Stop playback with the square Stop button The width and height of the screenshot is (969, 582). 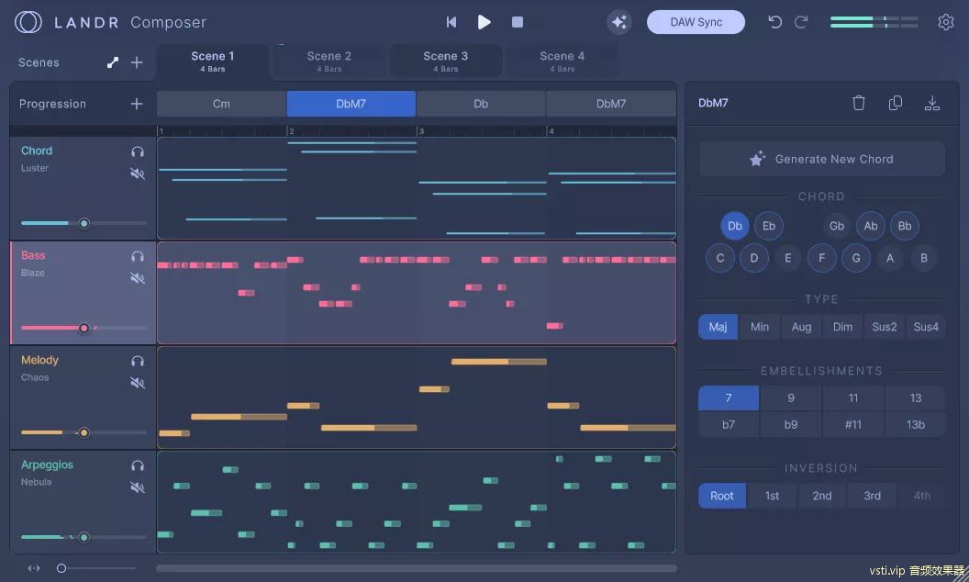(x=518, y=22)
